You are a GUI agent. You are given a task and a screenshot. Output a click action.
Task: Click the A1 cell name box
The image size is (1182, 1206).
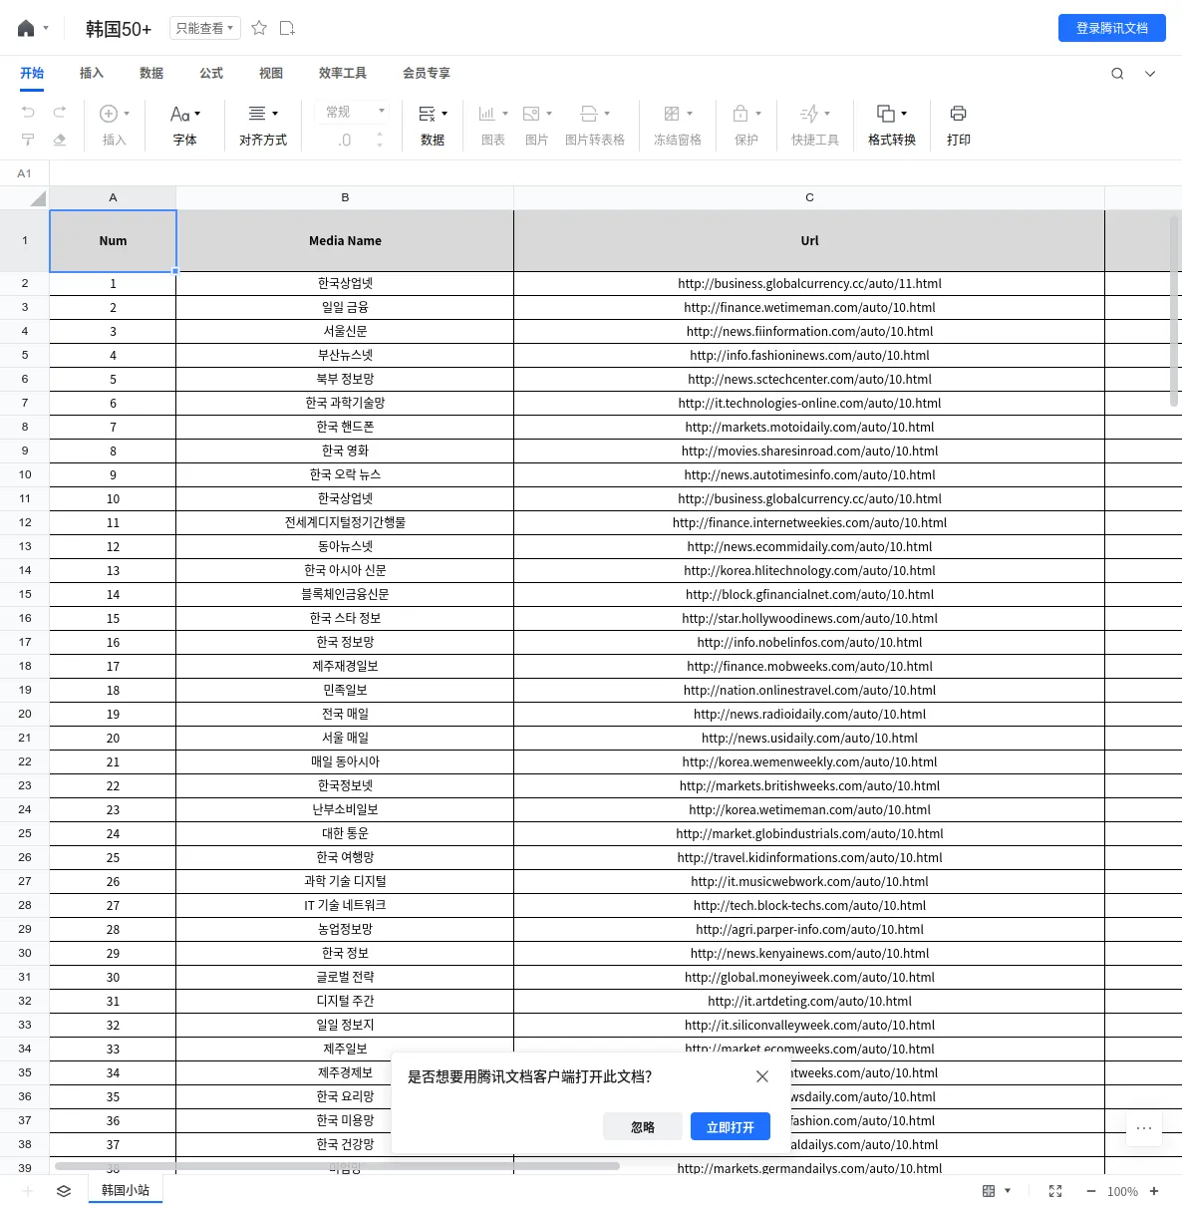point(24,173)
